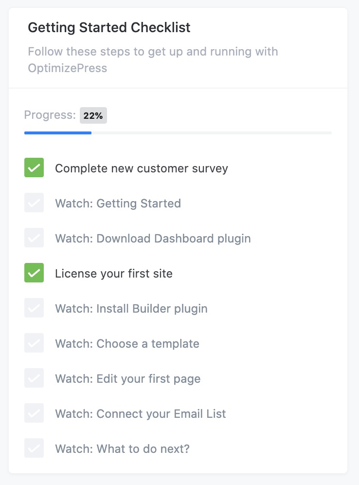This screenshot has height=485, width=359.
Task: Click the green checkmark beside License your first site
Action: (x=34, y=273)
